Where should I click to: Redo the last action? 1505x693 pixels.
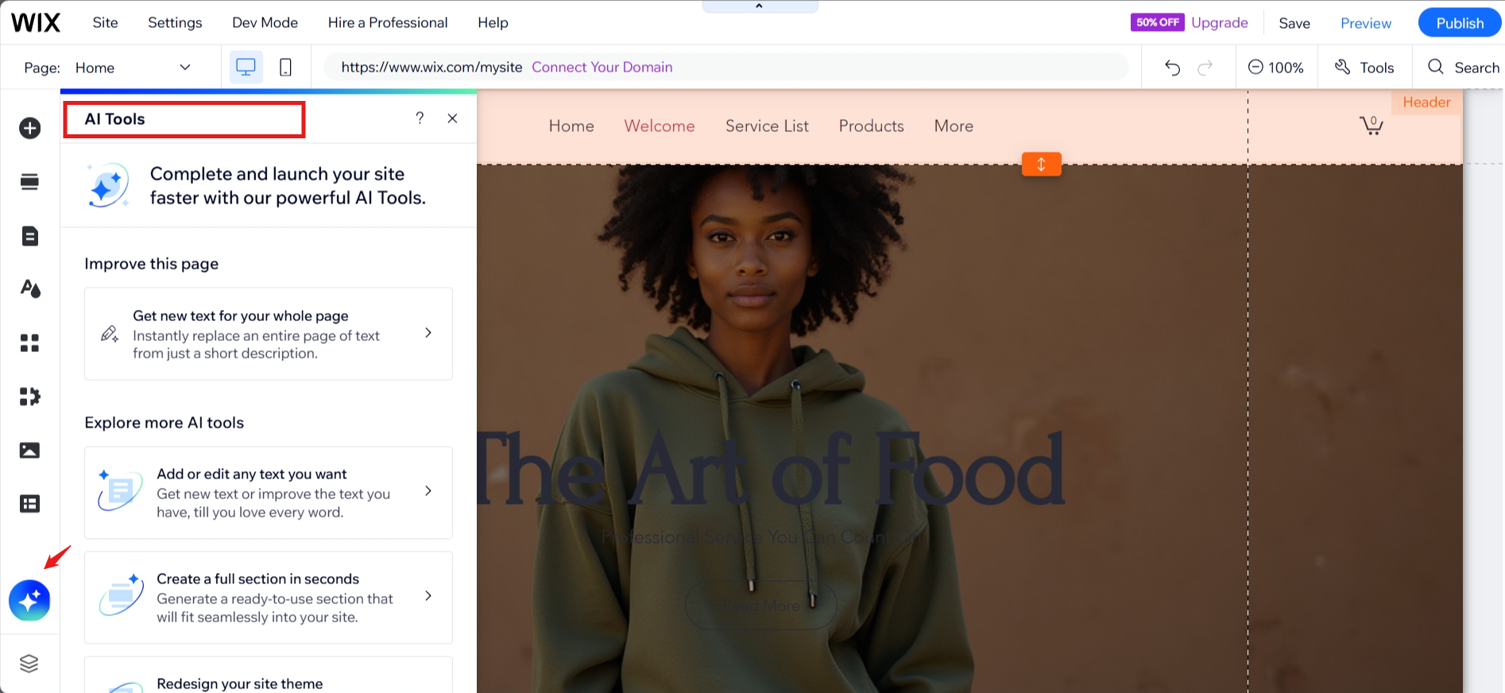pos(1205,68)
